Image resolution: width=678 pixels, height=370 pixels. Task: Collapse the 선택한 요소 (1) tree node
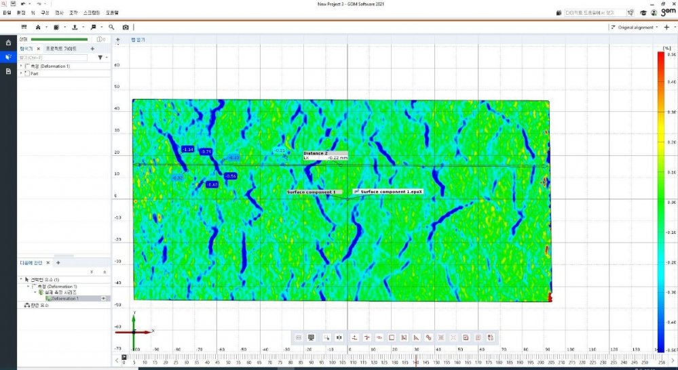pos(21,280)
